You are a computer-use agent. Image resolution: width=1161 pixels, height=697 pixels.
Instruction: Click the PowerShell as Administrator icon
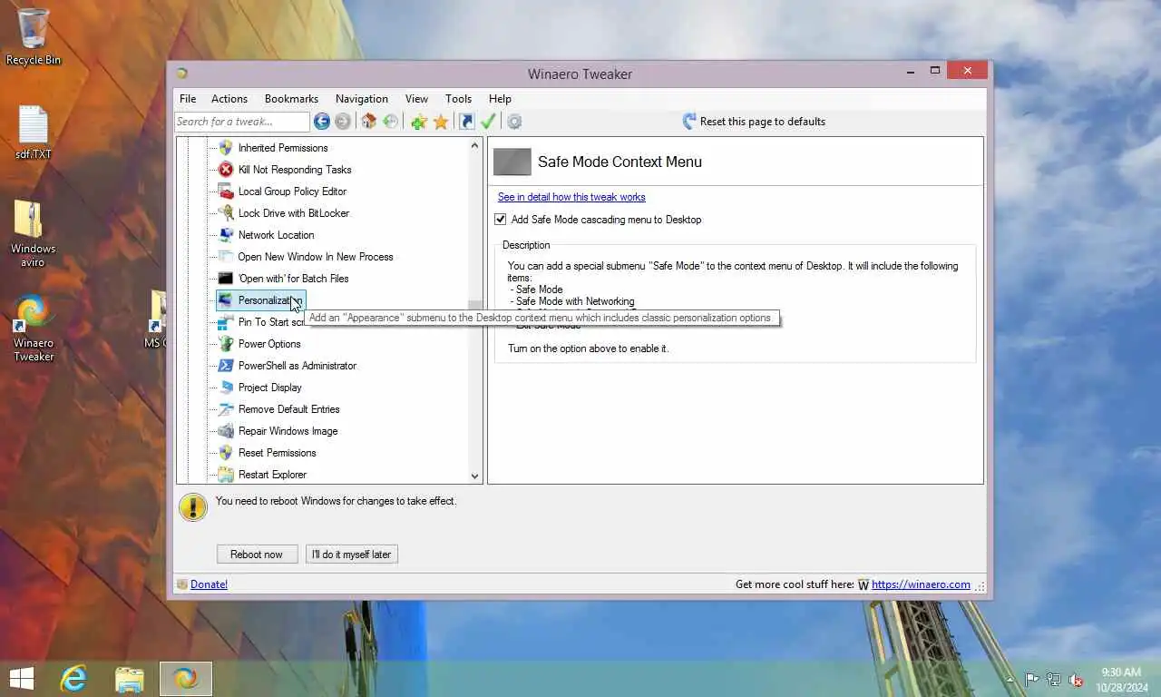[226, 366]
